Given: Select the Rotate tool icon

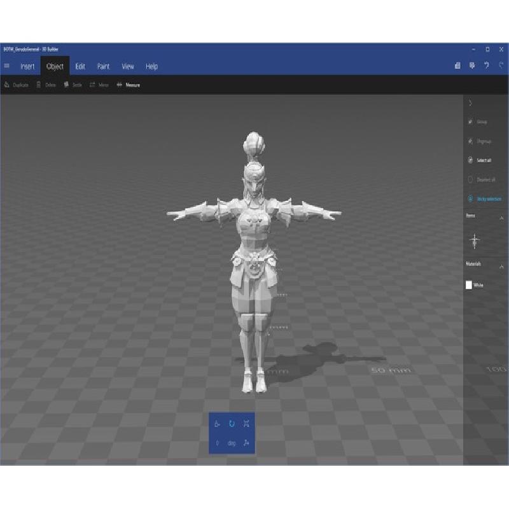Looking at the screenshot, I should [x=232, y=424].
